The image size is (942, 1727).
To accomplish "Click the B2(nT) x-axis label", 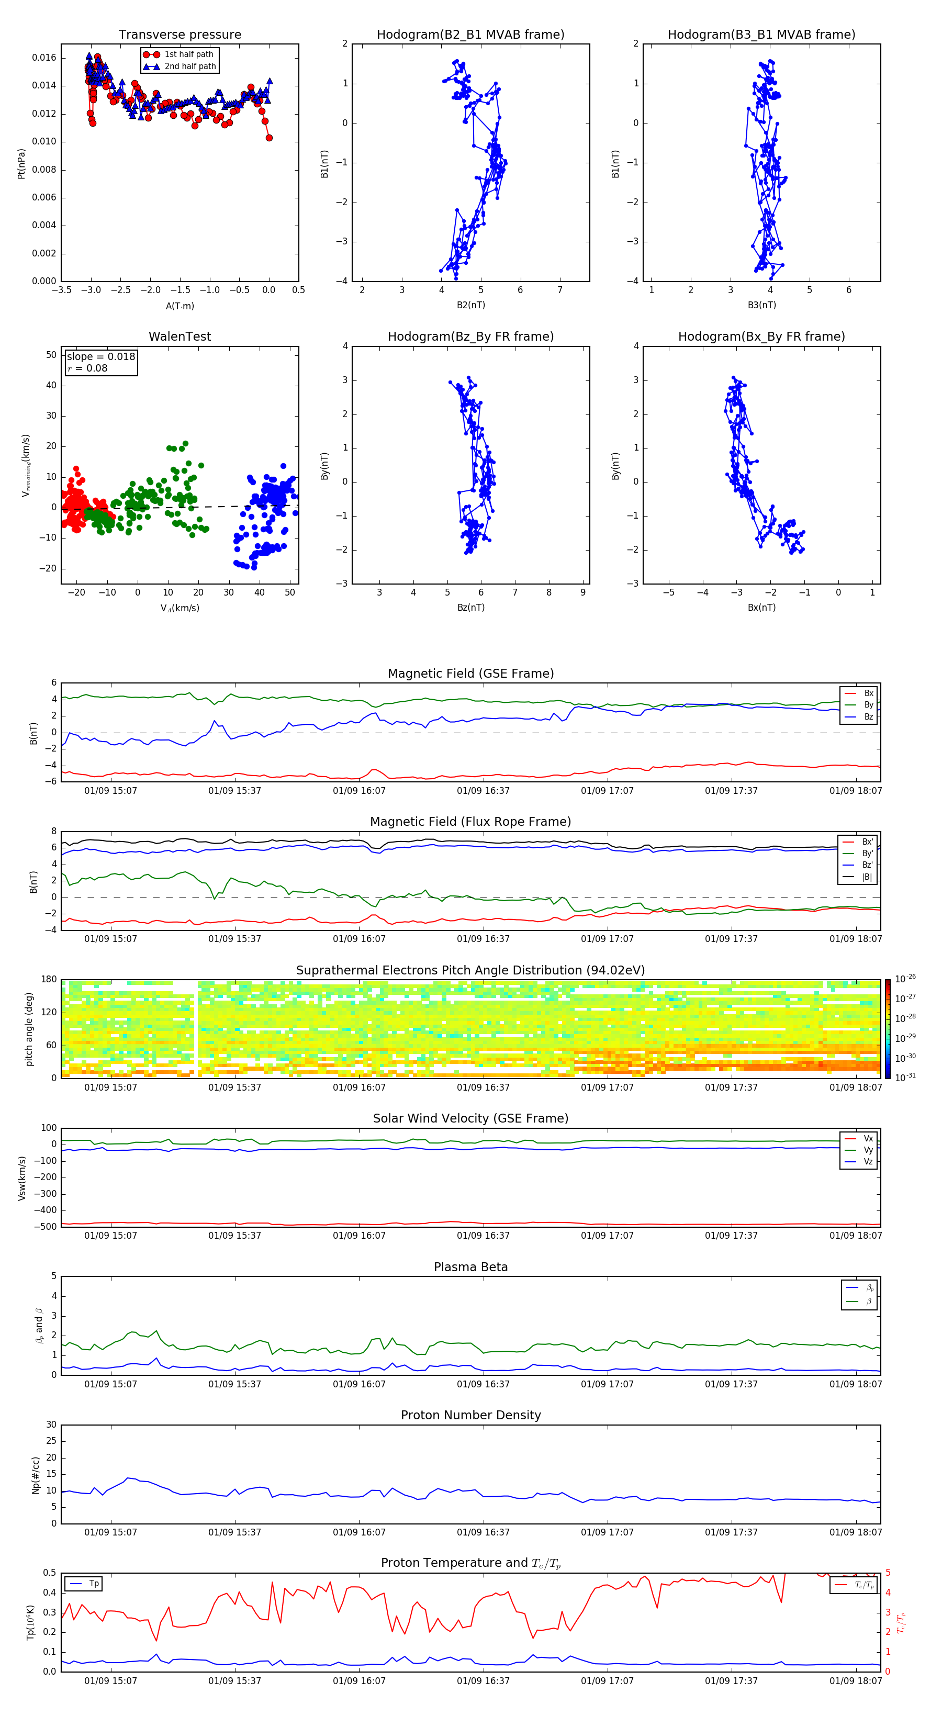I will tap(470, 305).
